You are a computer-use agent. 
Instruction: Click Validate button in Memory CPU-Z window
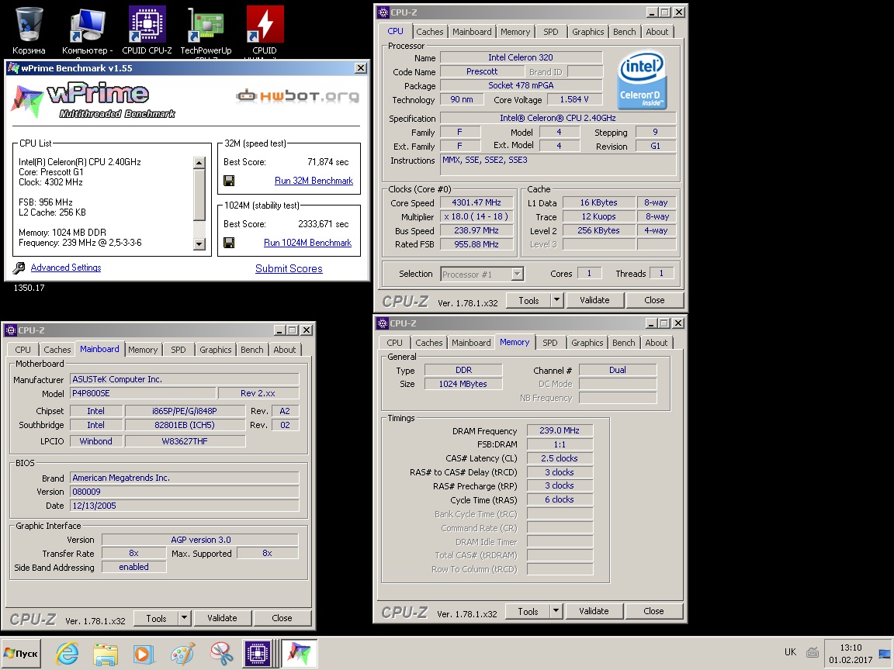pyautogui.click(x=594, y=611)
